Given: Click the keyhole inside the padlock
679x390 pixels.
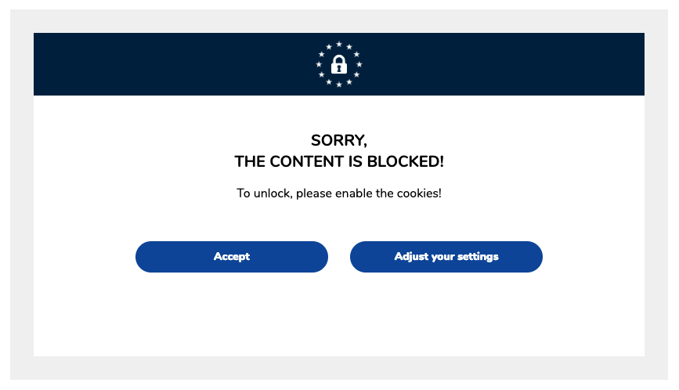Looking at the screenshot, I should [x=339, y=68].
